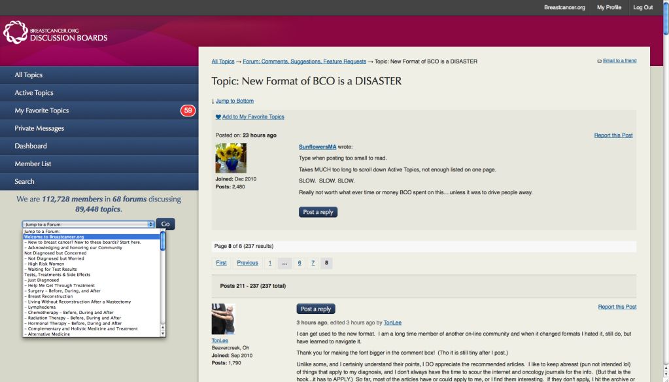Click the ellipsis in pagination
The image size is (669, 382).
(x=284, y=263)
